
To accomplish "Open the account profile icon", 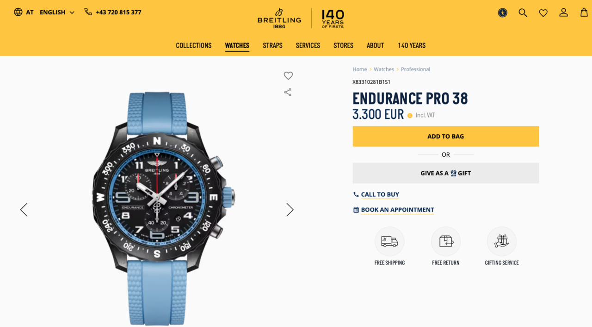I will pyautogui.click(x=563, y=12).
